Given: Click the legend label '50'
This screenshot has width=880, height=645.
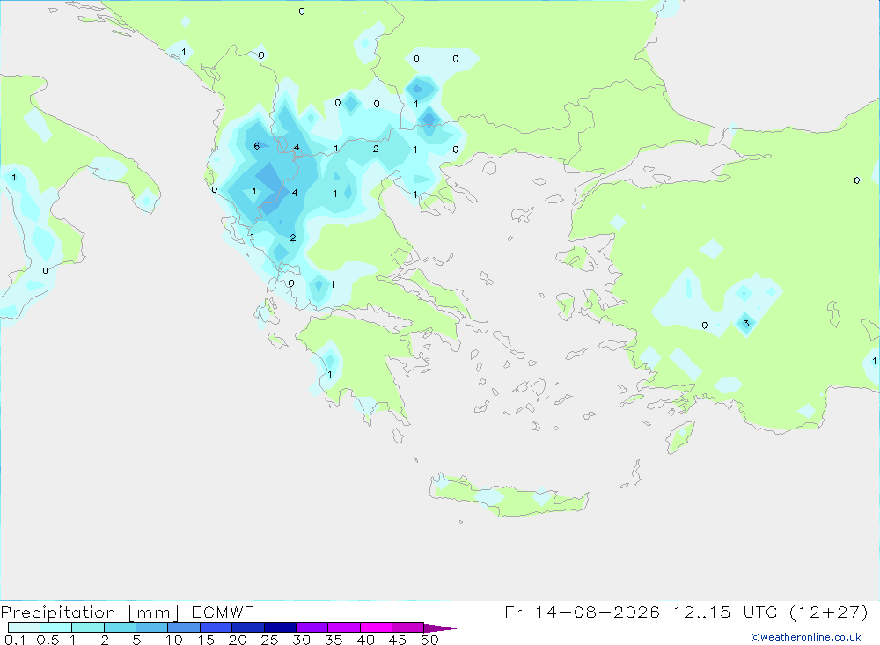Looking at the screenshot, I should 429,640.
